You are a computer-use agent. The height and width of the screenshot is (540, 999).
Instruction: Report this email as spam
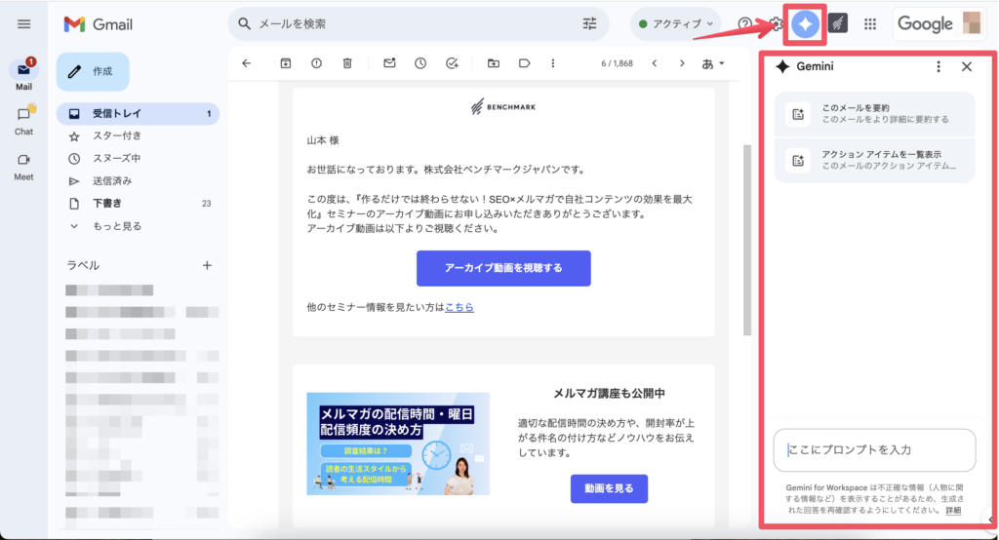[317, 63]
